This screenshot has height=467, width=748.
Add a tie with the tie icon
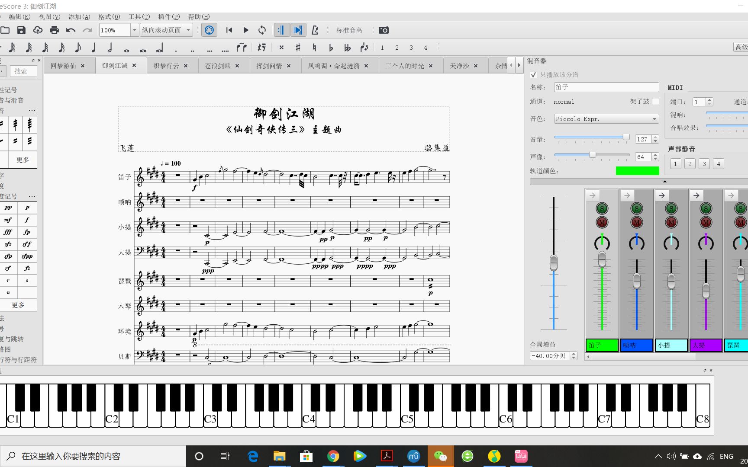(x=241, y=47)
